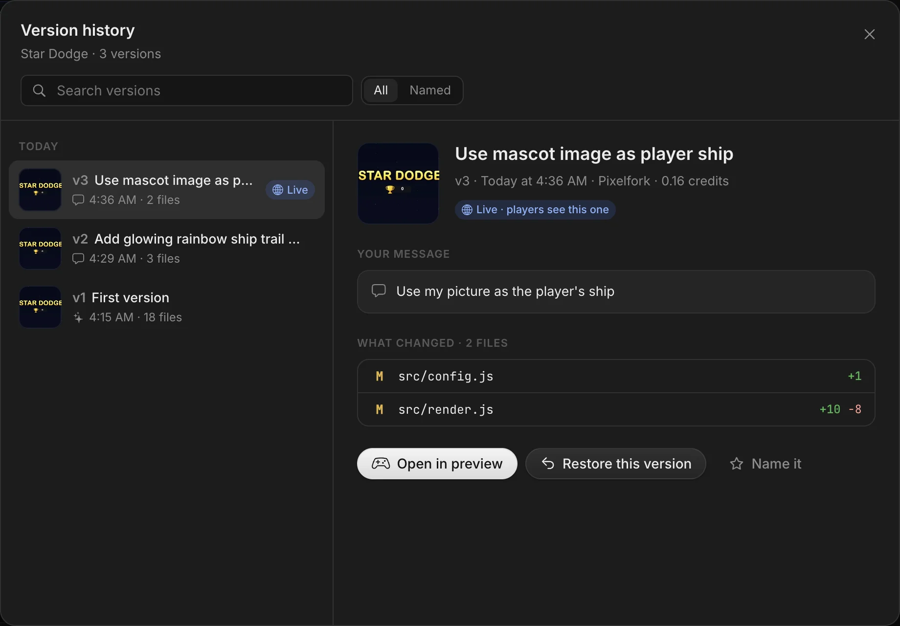Click the v1 Star Dodge thumbnail in list
Viewport: 900px width, 626px height.
tap(40, 307)
